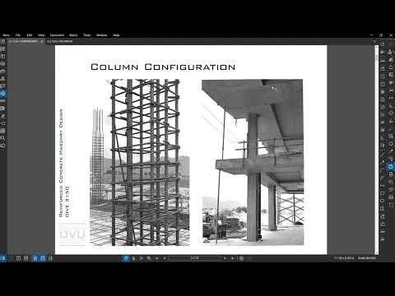The width and height of the screenshot is (395, 296).
Task: Go to the previous page
Action: 165,258
